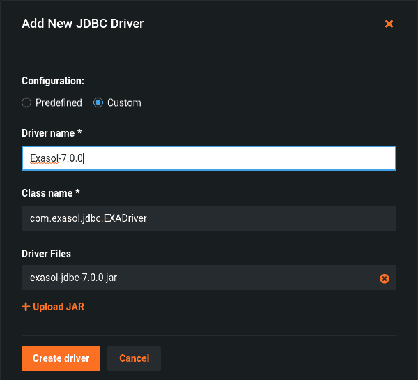Close the dialog with the orange X
Screen dimensions: 418x380
pos(389,24)
